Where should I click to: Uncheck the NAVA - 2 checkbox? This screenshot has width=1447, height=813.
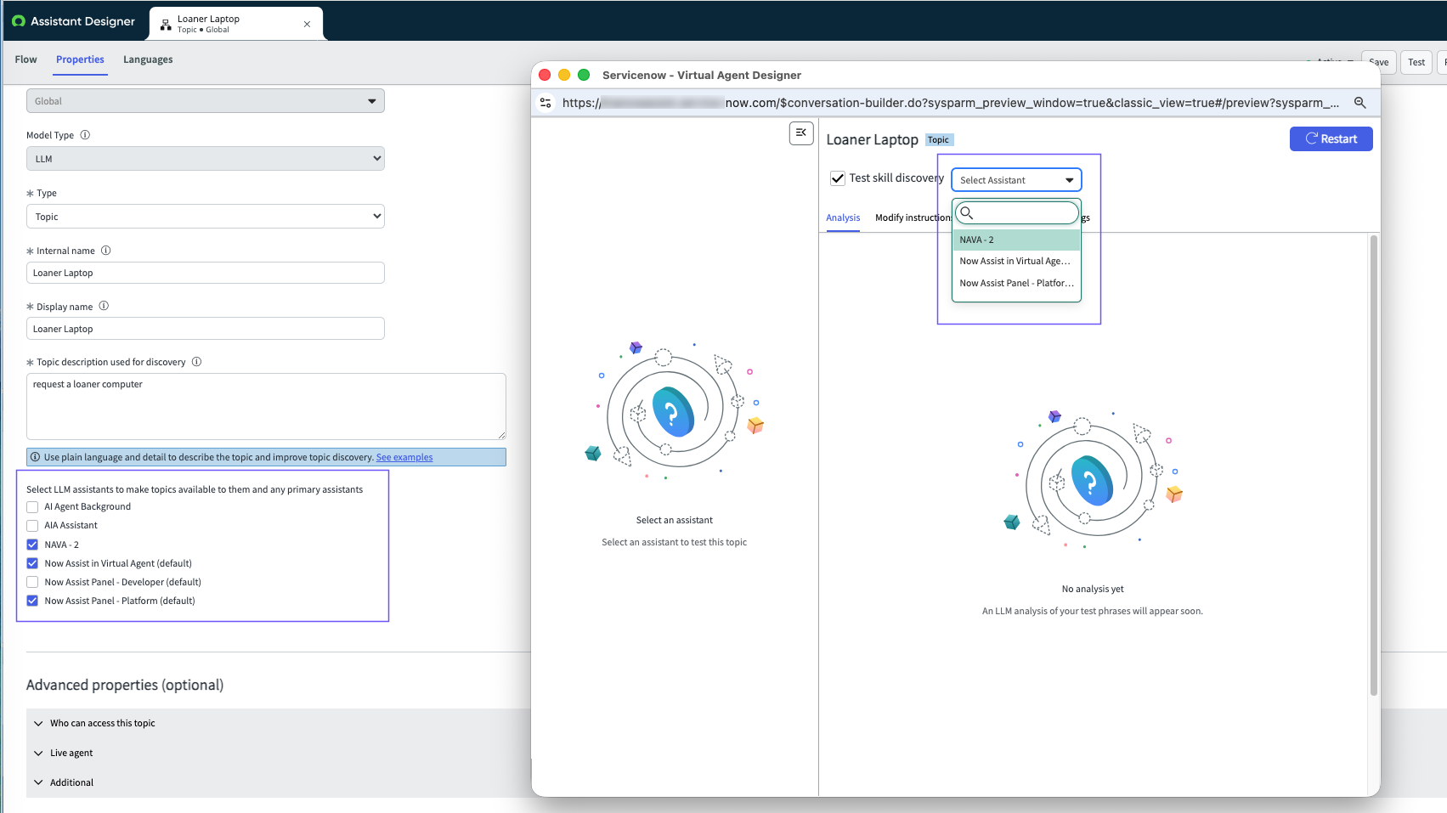[32, 545]
